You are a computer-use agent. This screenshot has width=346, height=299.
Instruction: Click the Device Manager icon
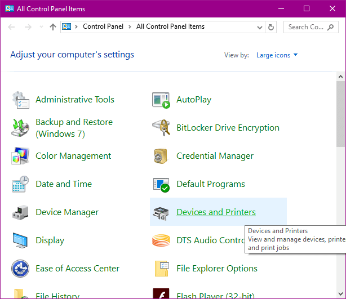[x=20, y=212]
